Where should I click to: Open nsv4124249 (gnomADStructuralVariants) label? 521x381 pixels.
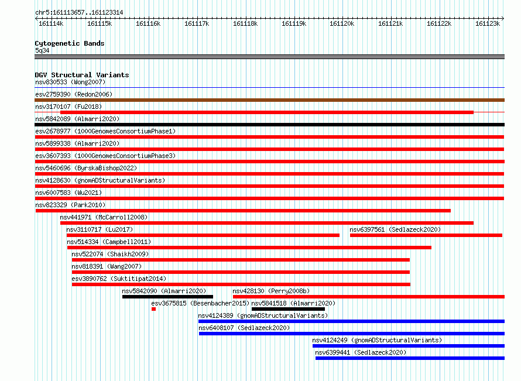coord(377,340)
